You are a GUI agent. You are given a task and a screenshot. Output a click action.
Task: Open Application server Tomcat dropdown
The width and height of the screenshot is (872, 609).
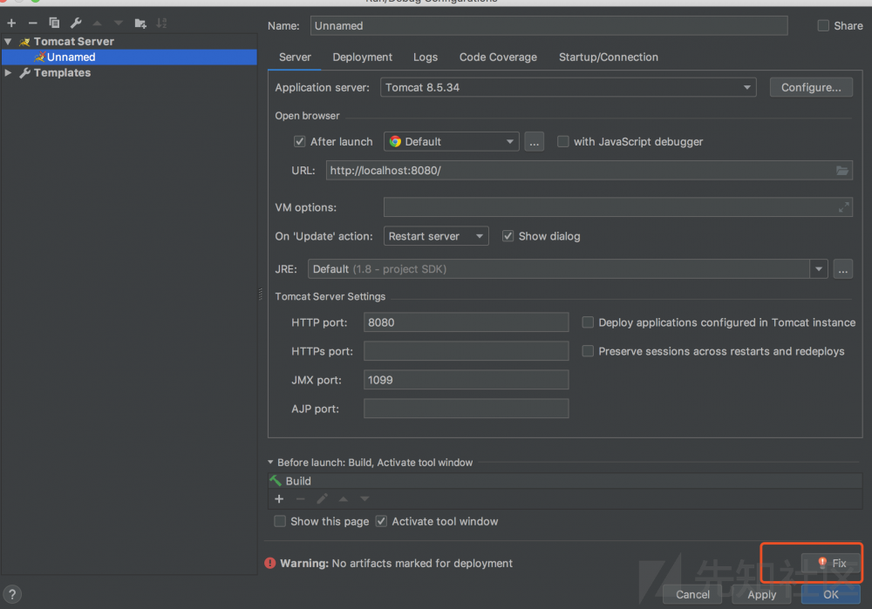pyautogui.click(x=568, y=87)
